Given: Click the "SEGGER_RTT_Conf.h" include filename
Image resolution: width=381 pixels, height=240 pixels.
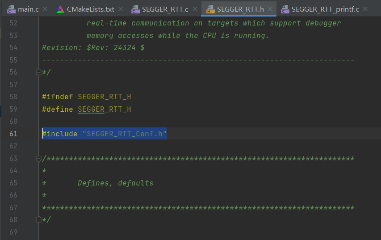Looking at the screenshot, I should point(124,134).
